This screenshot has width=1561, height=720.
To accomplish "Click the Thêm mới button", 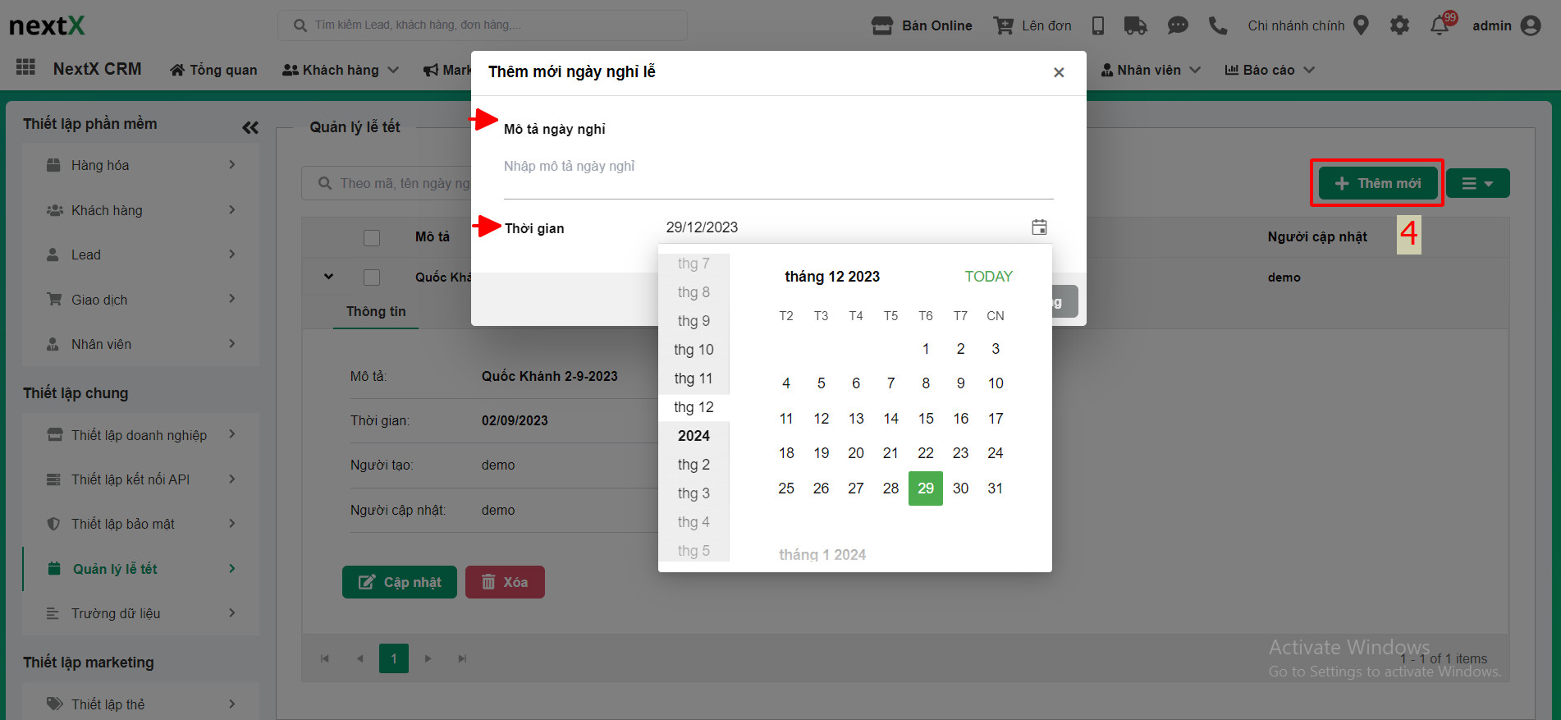I will coord(1378,183).
